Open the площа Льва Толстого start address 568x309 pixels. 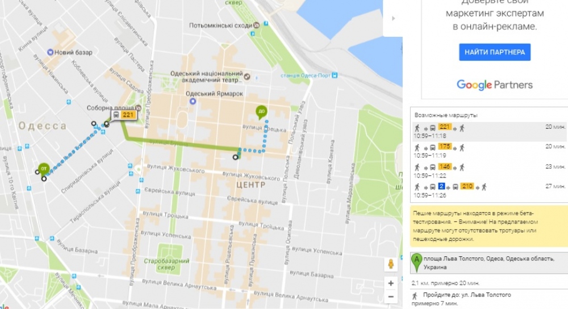[x=486, y=263]
